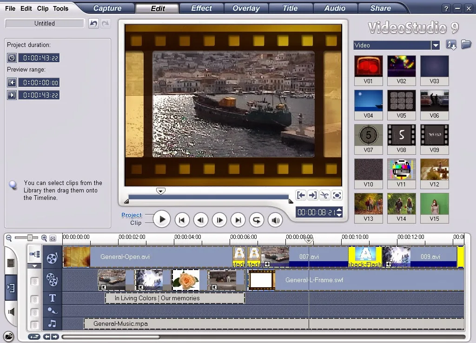Switch to Storyboard view filmstrip icon

pyautogui.click(x=12, y=262)
